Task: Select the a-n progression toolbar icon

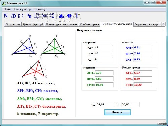Action: [29, 16]
